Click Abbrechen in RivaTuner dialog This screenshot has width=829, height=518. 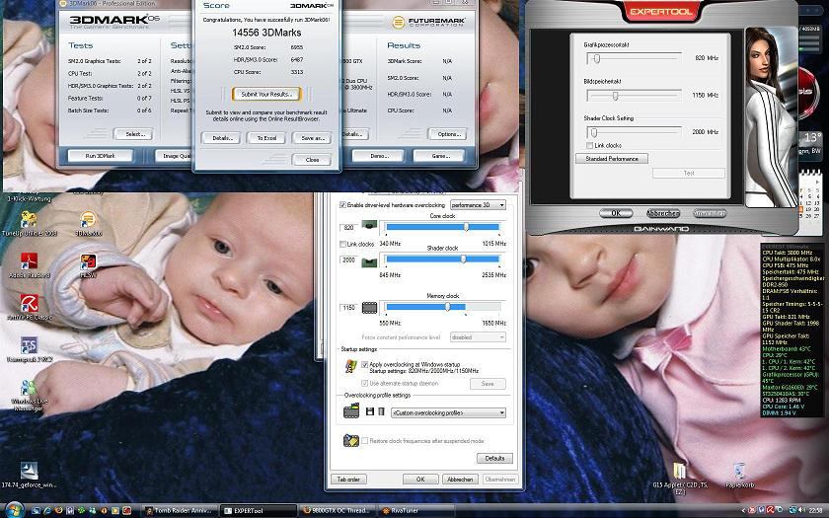tap(460, 479)
